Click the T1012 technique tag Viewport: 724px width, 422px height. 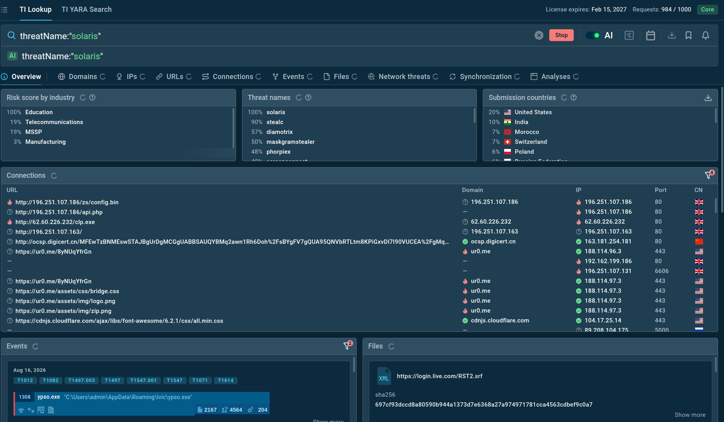[x=25, y=381]
